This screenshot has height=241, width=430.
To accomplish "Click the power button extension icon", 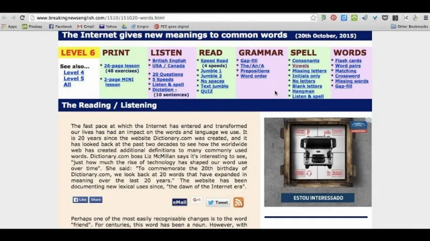I will pyautogui.click(x=415, y=18).
